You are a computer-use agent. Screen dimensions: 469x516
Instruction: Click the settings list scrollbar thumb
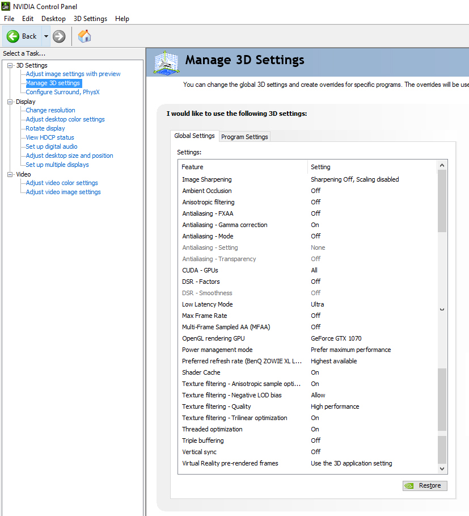click(x=442, y=201)
